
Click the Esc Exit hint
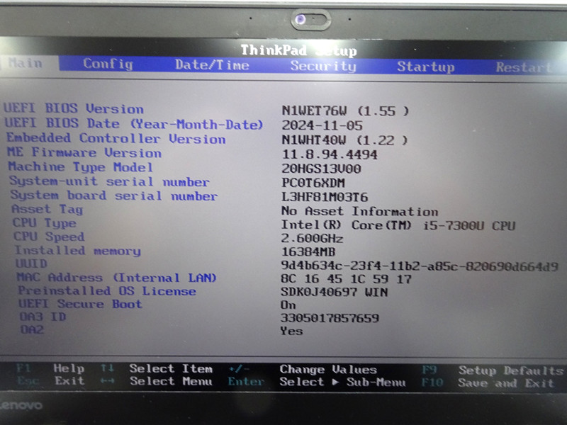point(50,380)
